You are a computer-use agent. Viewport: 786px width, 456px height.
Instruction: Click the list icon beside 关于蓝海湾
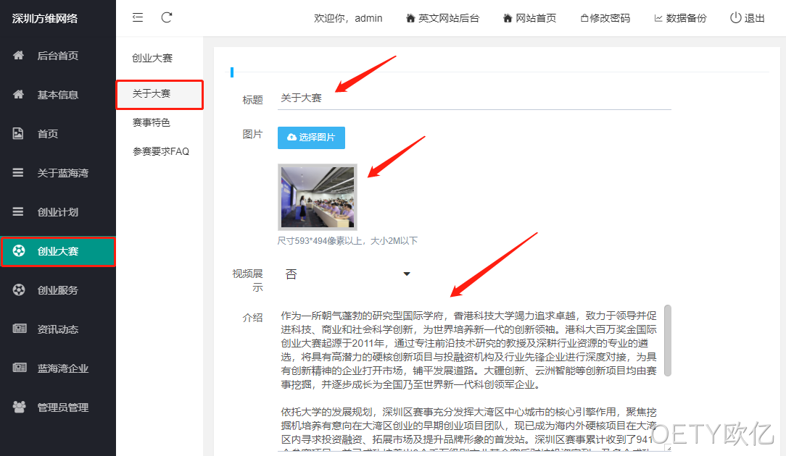click(x=18, y=173)
